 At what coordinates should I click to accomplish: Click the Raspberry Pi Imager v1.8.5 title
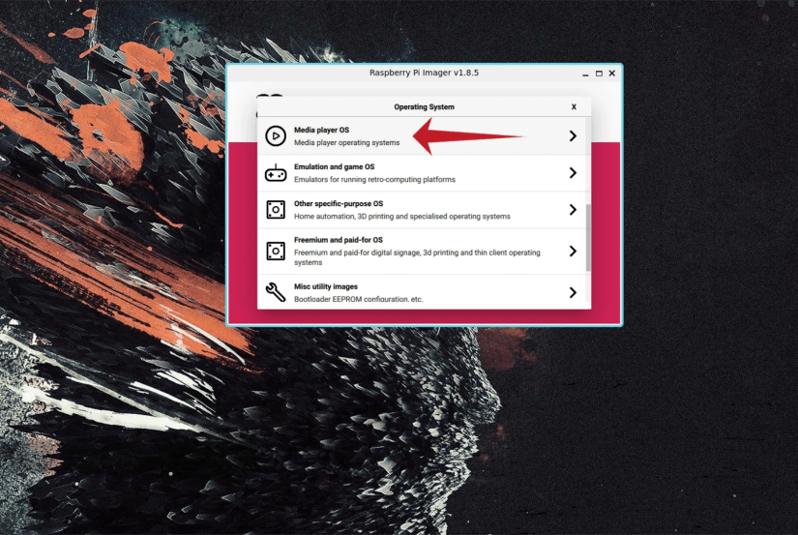point(424,73)
